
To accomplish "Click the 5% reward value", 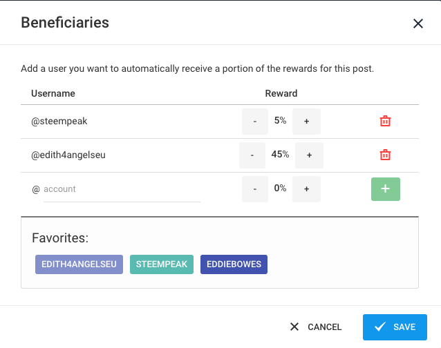I will point(280,121).
